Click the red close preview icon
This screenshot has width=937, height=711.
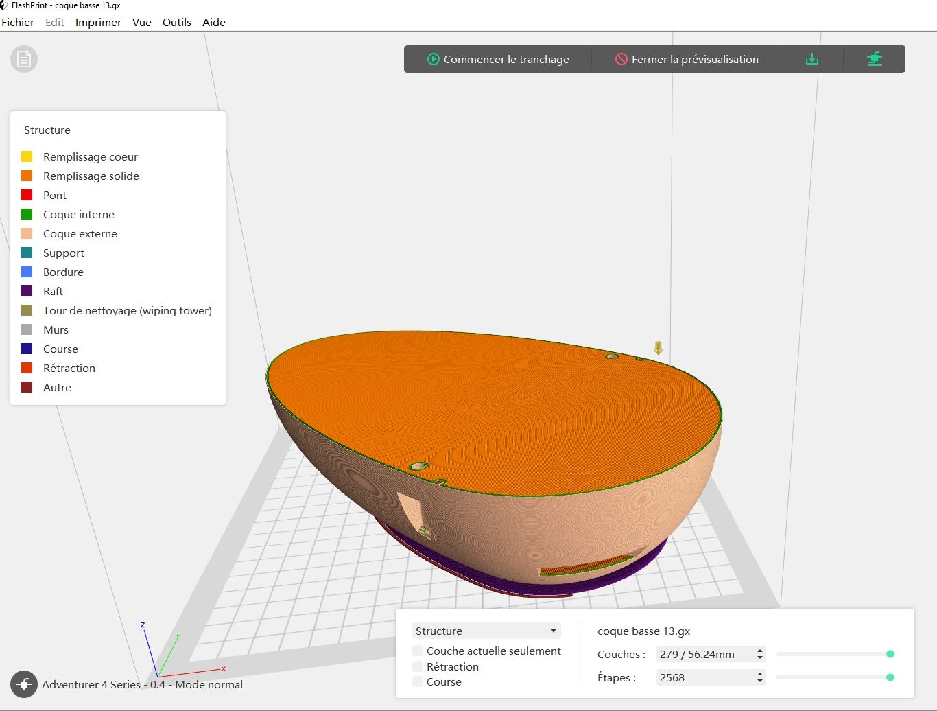point(621,59)
